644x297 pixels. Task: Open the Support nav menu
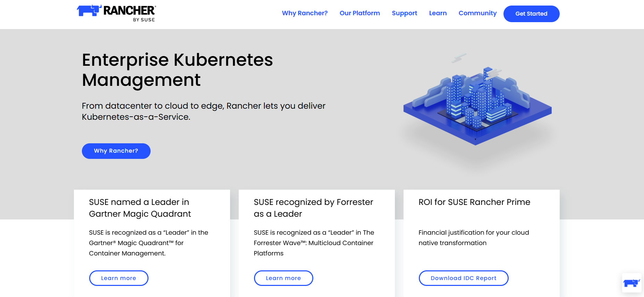tap(404, 13)
